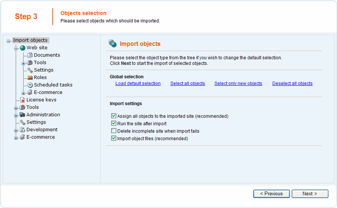Viewport: 337px width, 208px height.
Task: Disable Run the site after import
Action: 114,124
